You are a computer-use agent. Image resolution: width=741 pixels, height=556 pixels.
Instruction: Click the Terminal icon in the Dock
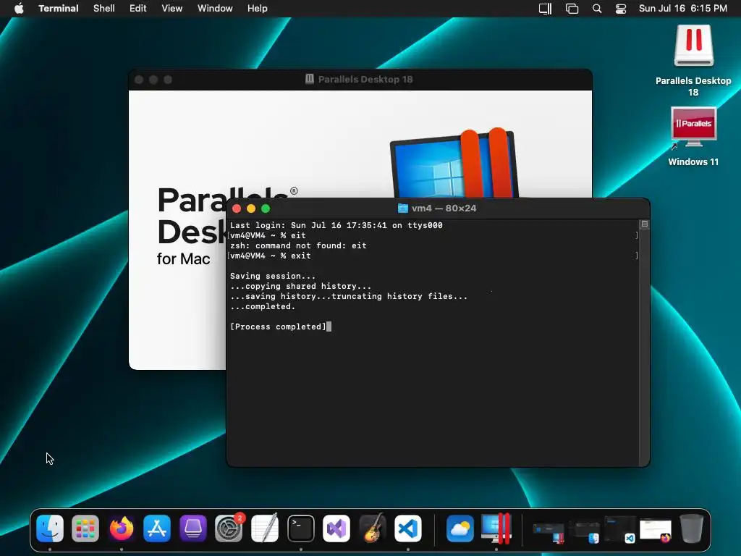coord(301,528)
